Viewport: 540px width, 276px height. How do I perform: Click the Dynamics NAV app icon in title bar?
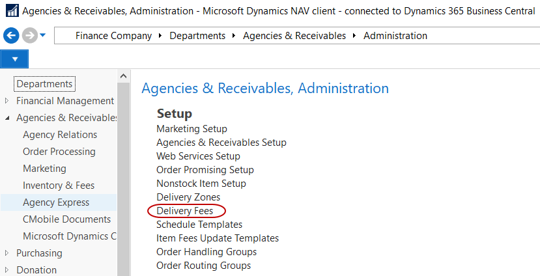[11, 11]
